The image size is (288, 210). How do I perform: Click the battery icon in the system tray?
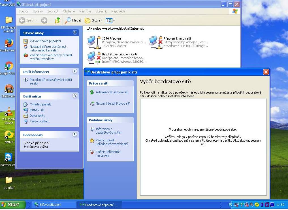pyautogui.click(x=262, y=205)
